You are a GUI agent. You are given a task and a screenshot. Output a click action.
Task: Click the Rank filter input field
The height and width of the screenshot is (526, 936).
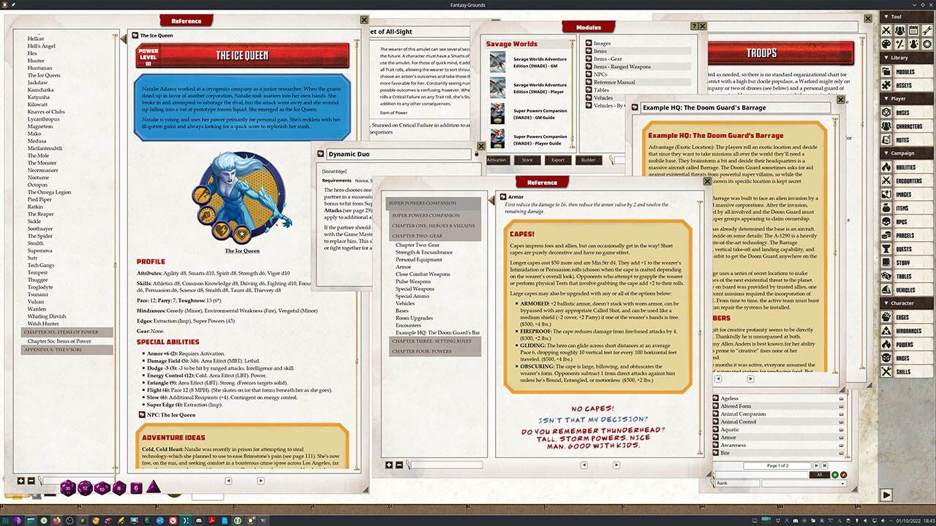pyautogui.click(x=739, y=482)
